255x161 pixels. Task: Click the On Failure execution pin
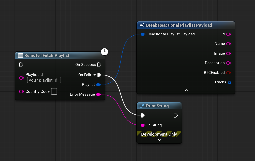tap(99, 75)
